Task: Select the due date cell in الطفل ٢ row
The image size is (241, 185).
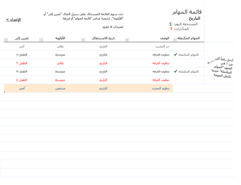Action: coord(103,63)
